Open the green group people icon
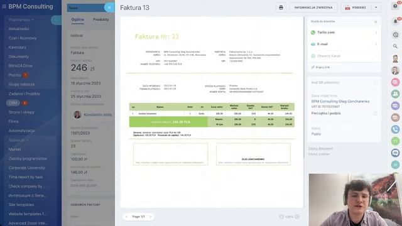 pyautogui.click(x=395, y=94)
